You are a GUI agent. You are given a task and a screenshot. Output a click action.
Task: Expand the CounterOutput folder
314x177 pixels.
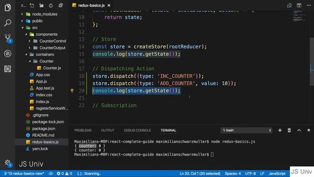click(42, 48)
